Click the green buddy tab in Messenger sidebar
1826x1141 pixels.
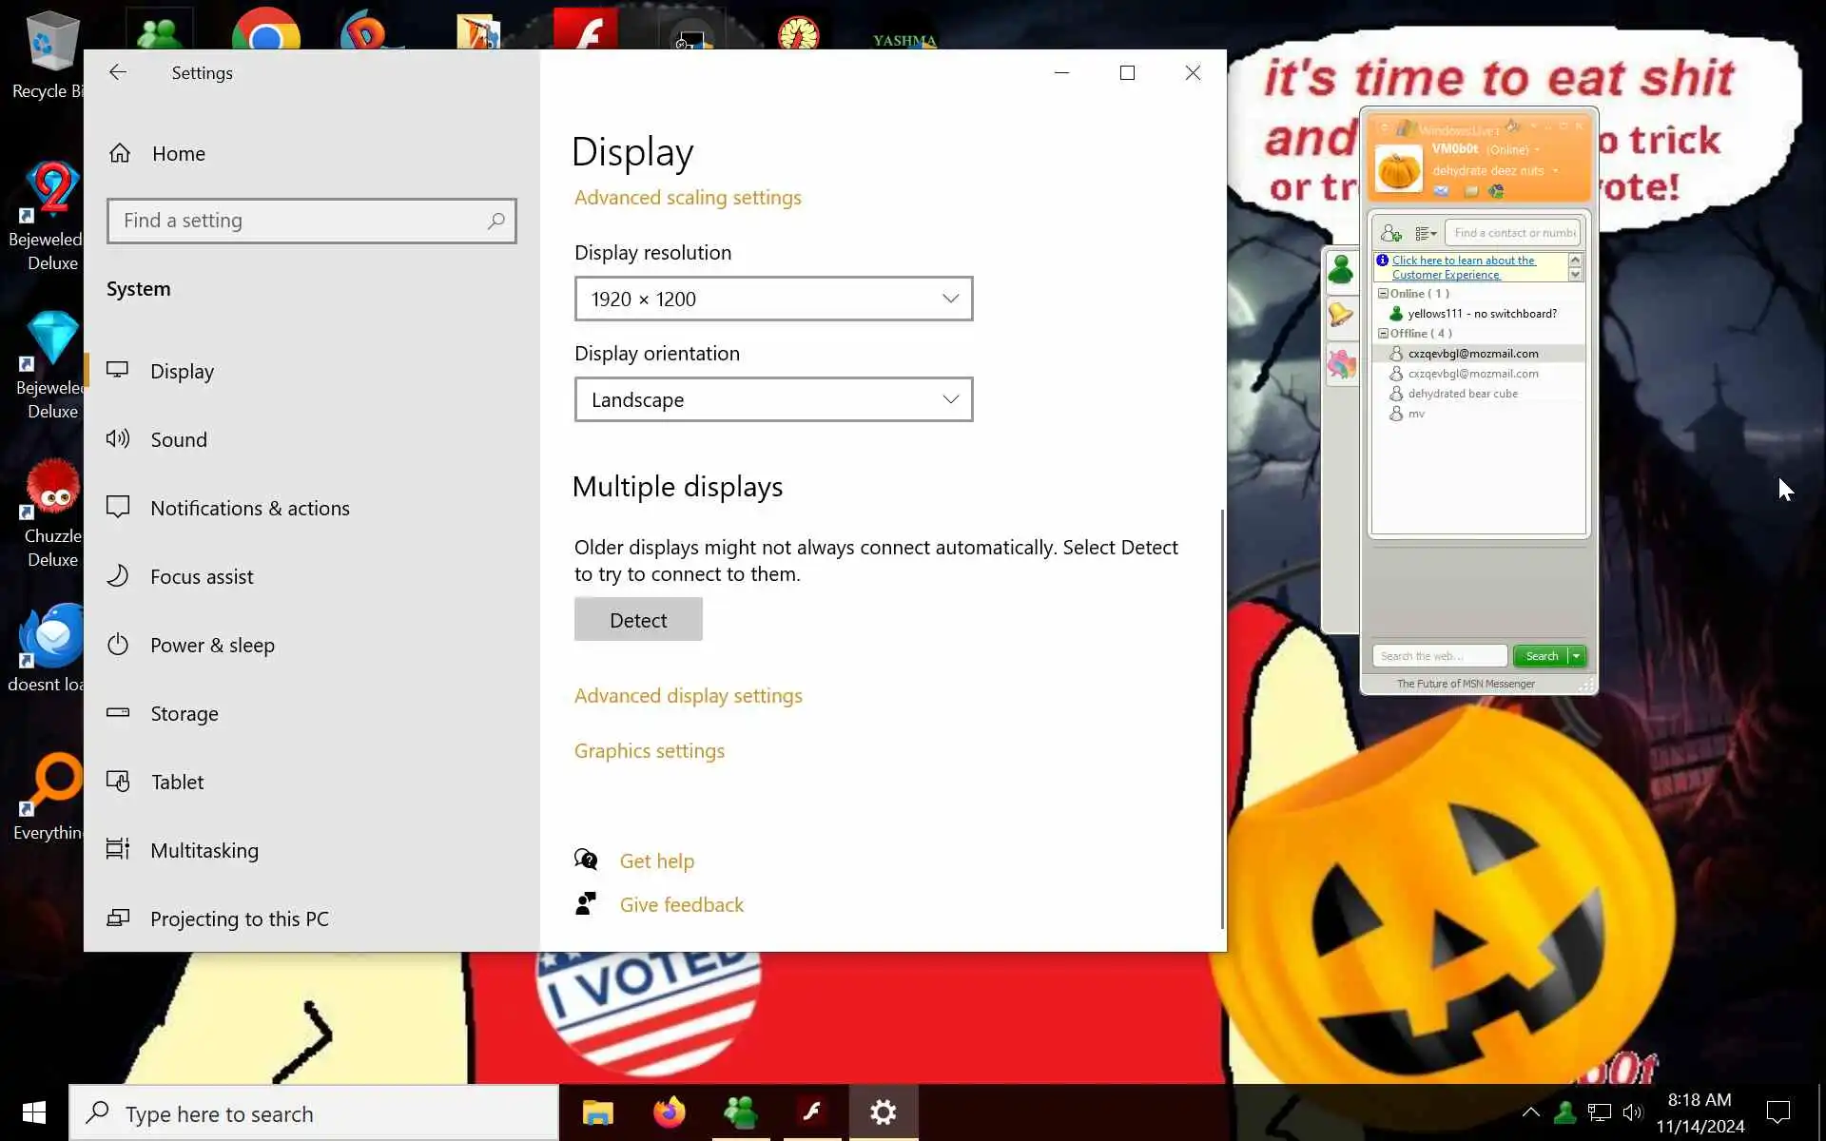click(x=1341, y=270)
